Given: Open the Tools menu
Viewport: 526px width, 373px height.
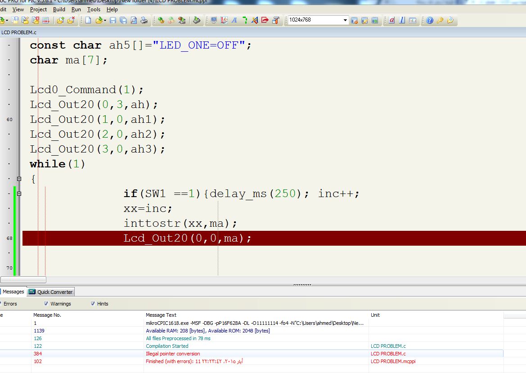Looking at the screenshot, I should click(x=94, y=9).
